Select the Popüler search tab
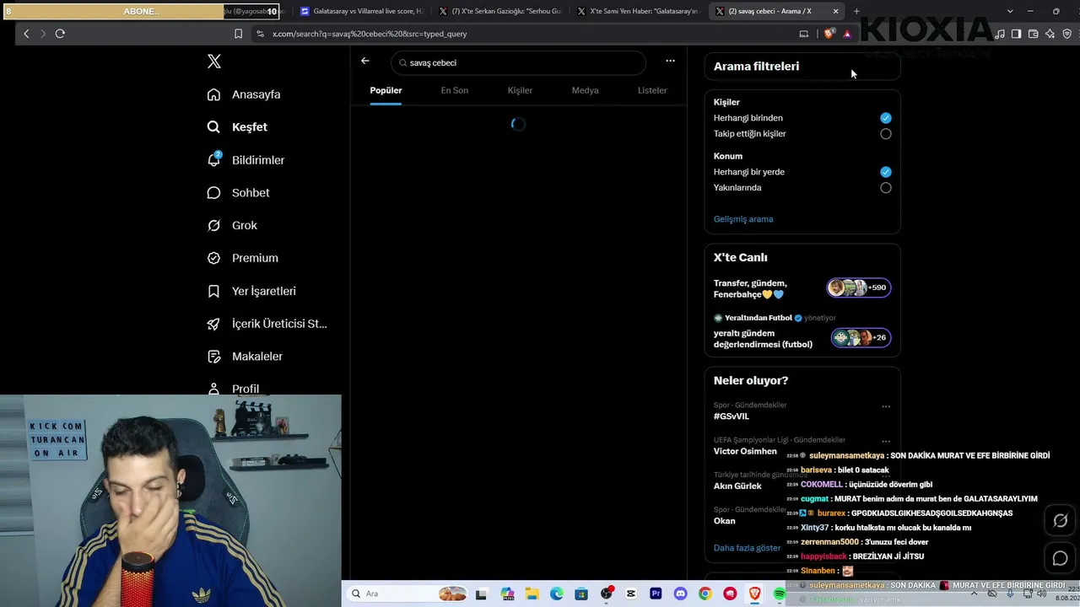 386,90
